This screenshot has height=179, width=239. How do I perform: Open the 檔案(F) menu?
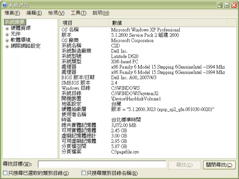pos(12,13)
